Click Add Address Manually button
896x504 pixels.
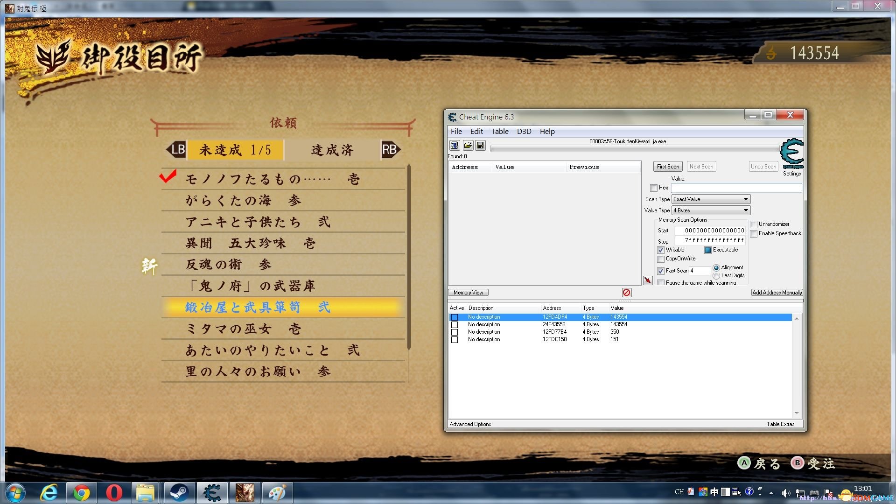[777, 293]
